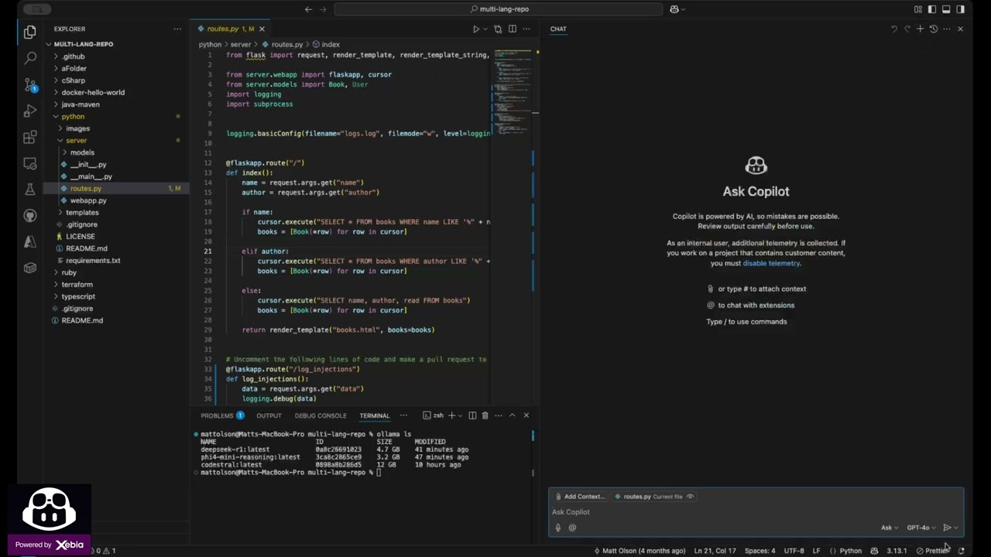
Task: Click the multi-lang-repo command center search
Action: click(499, 9)
